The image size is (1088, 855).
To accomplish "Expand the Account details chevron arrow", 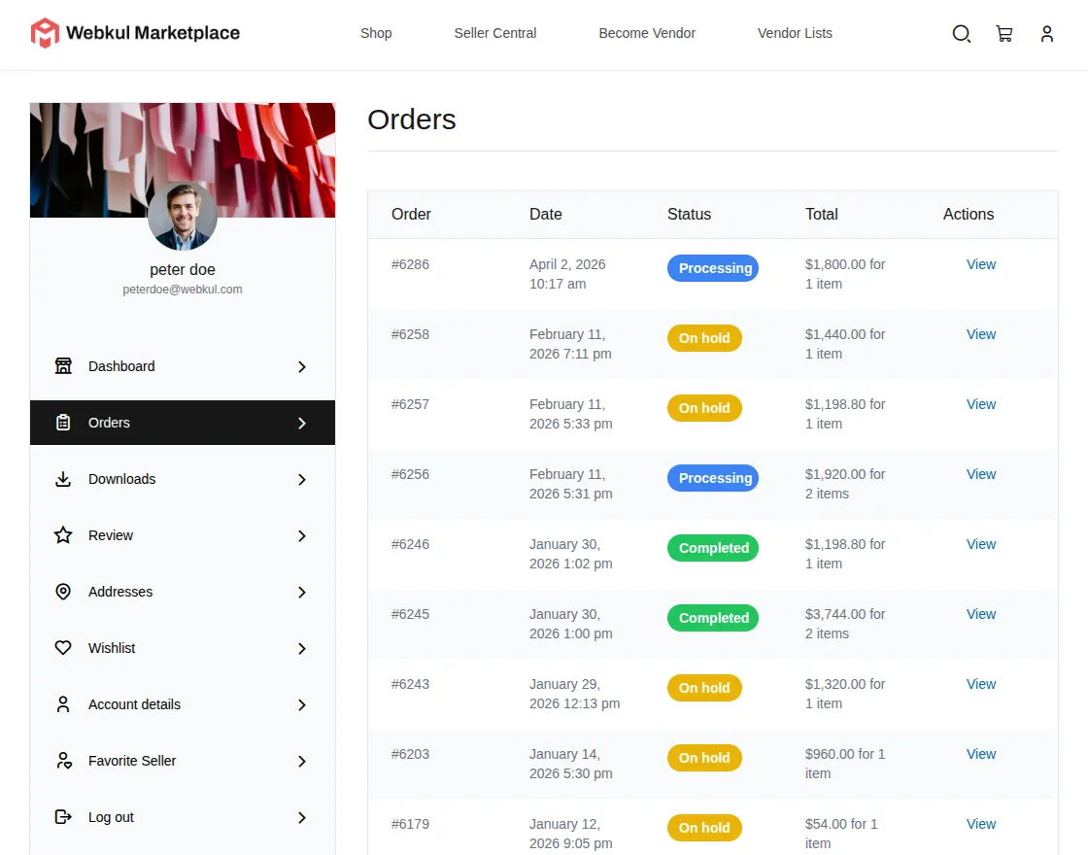I will [x=302, y=705].
